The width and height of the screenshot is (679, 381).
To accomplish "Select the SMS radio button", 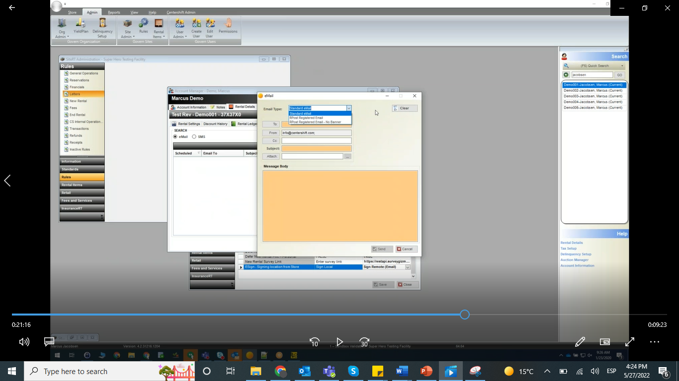I will tap(194, 137).
